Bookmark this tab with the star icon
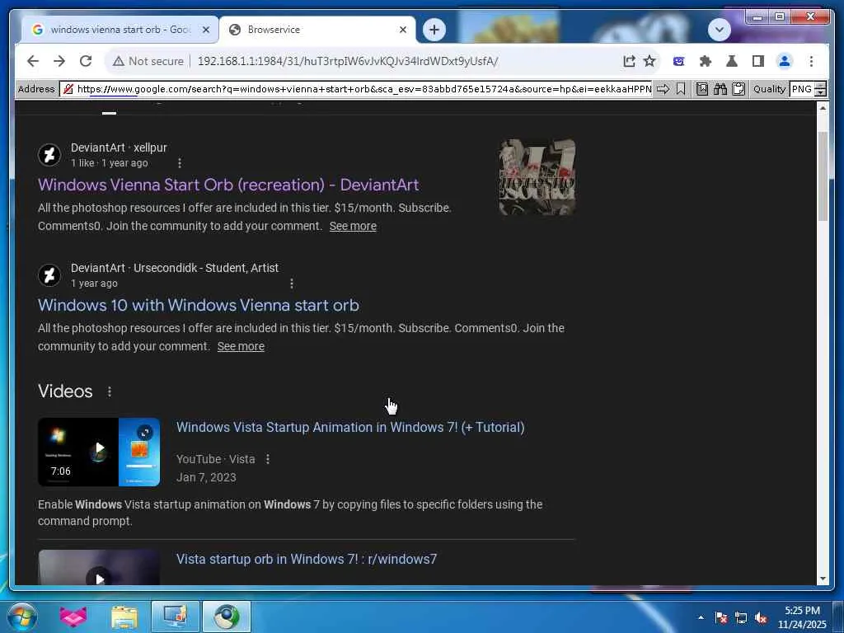Screen dimensions: 844x633 point(649,61)
